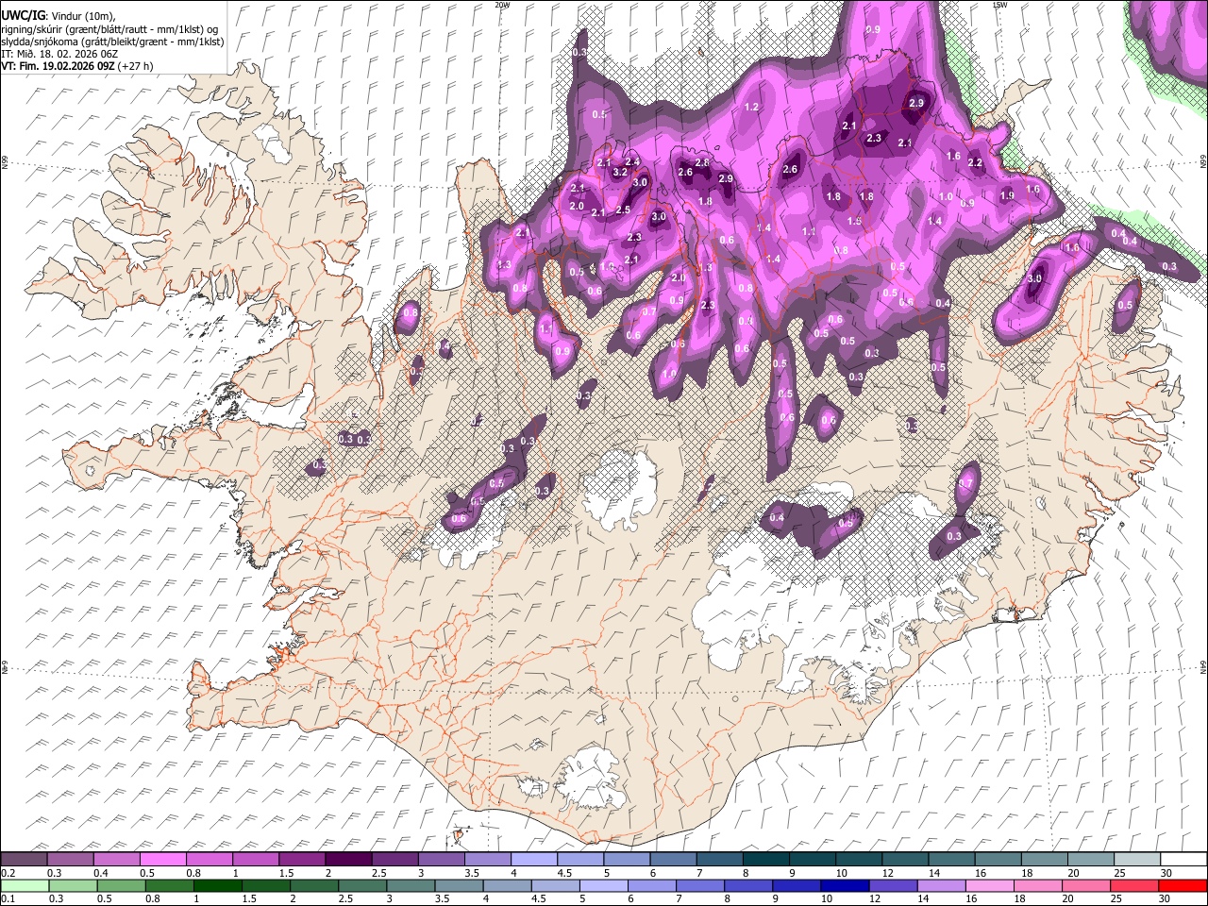Click upper legend swatch between 4 and 4.5
The width and height of the screenshot is (1208, 906).
pos(534,860)
